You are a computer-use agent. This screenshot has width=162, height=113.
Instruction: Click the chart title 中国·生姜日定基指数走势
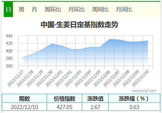79,24
